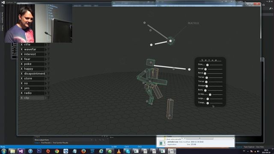
Task: Switch to Output tab in Visual Studio
Action: (37, 143)
